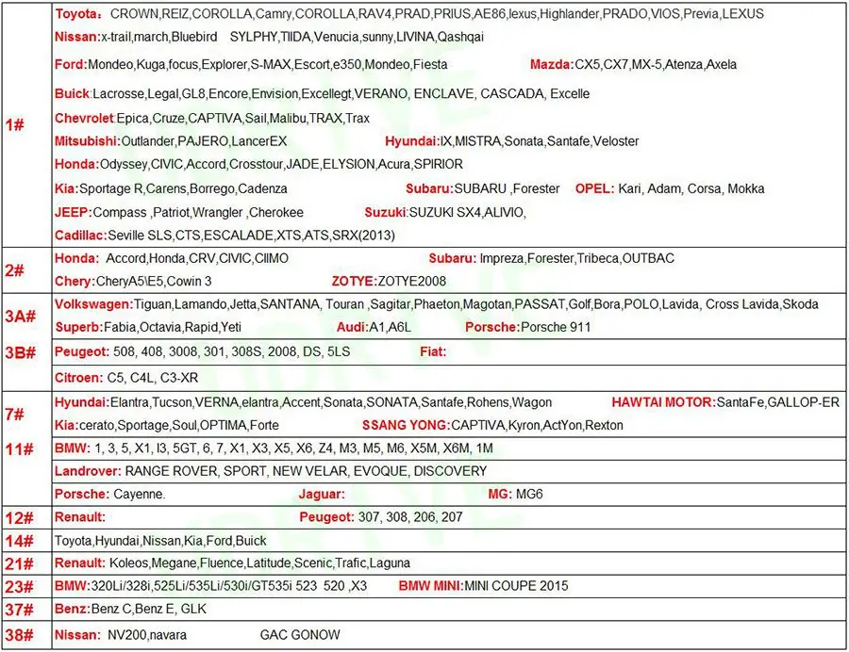
Task: Select the Cadillac brand heading
Action: coord(81,236)
